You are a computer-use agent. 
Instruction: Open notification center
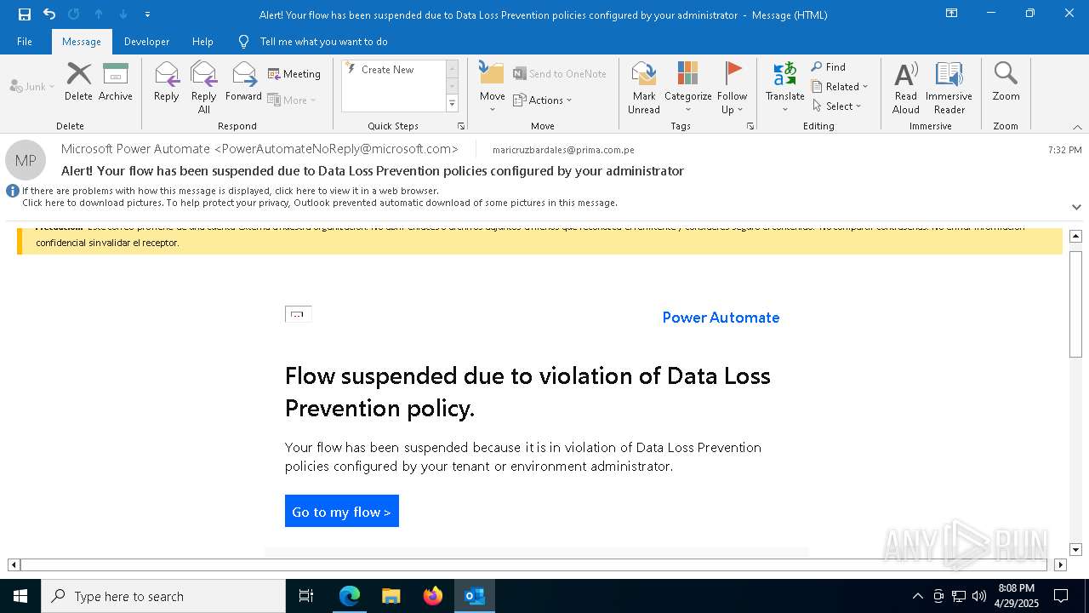(1061, 596)
